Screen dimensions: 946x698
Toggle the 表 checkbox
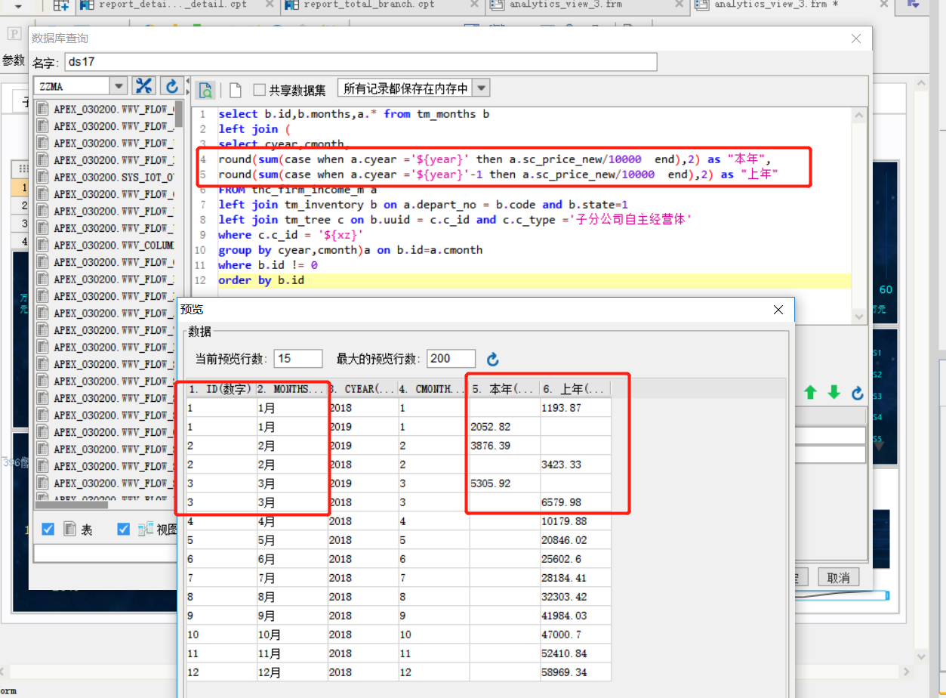pyautogui.click(x=48, y=530)
